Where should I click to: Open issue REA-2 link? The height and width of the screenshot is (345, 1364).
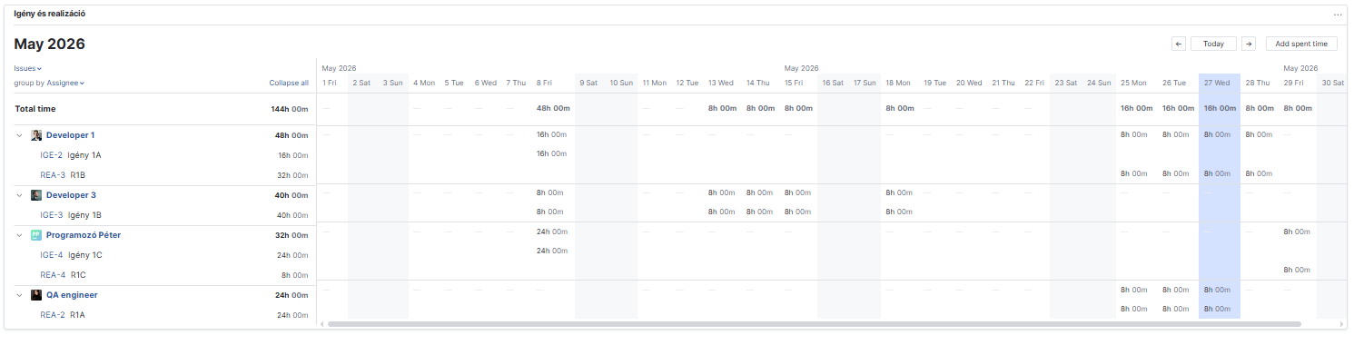pos(53,315)
